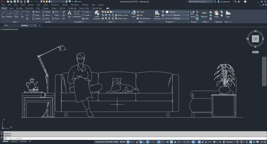The height and width of the screenshot is (144, 267).
Task: Choose the Text annotation tool
Action: pos(69,14)
